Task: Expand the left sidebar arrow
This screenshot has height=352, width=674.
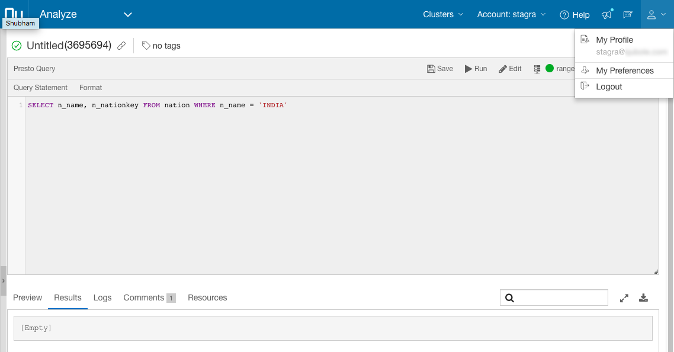Action: click(3, 280)
